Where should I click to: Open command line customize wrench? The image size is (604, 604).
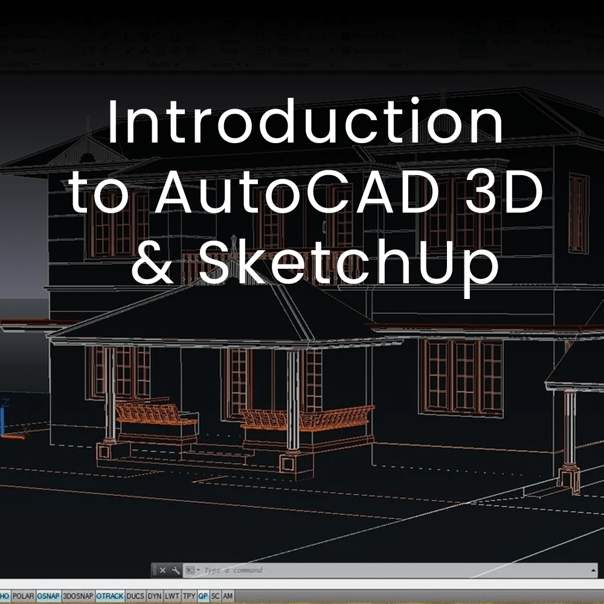(x=176, y=570)
